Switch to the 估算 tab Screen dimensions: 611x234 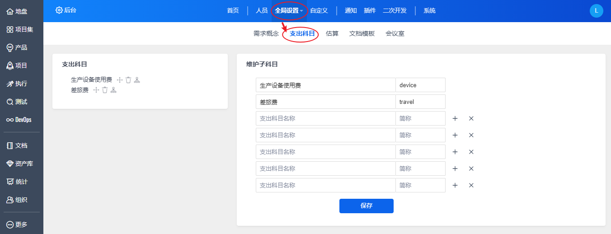click(x=332, y=33)
